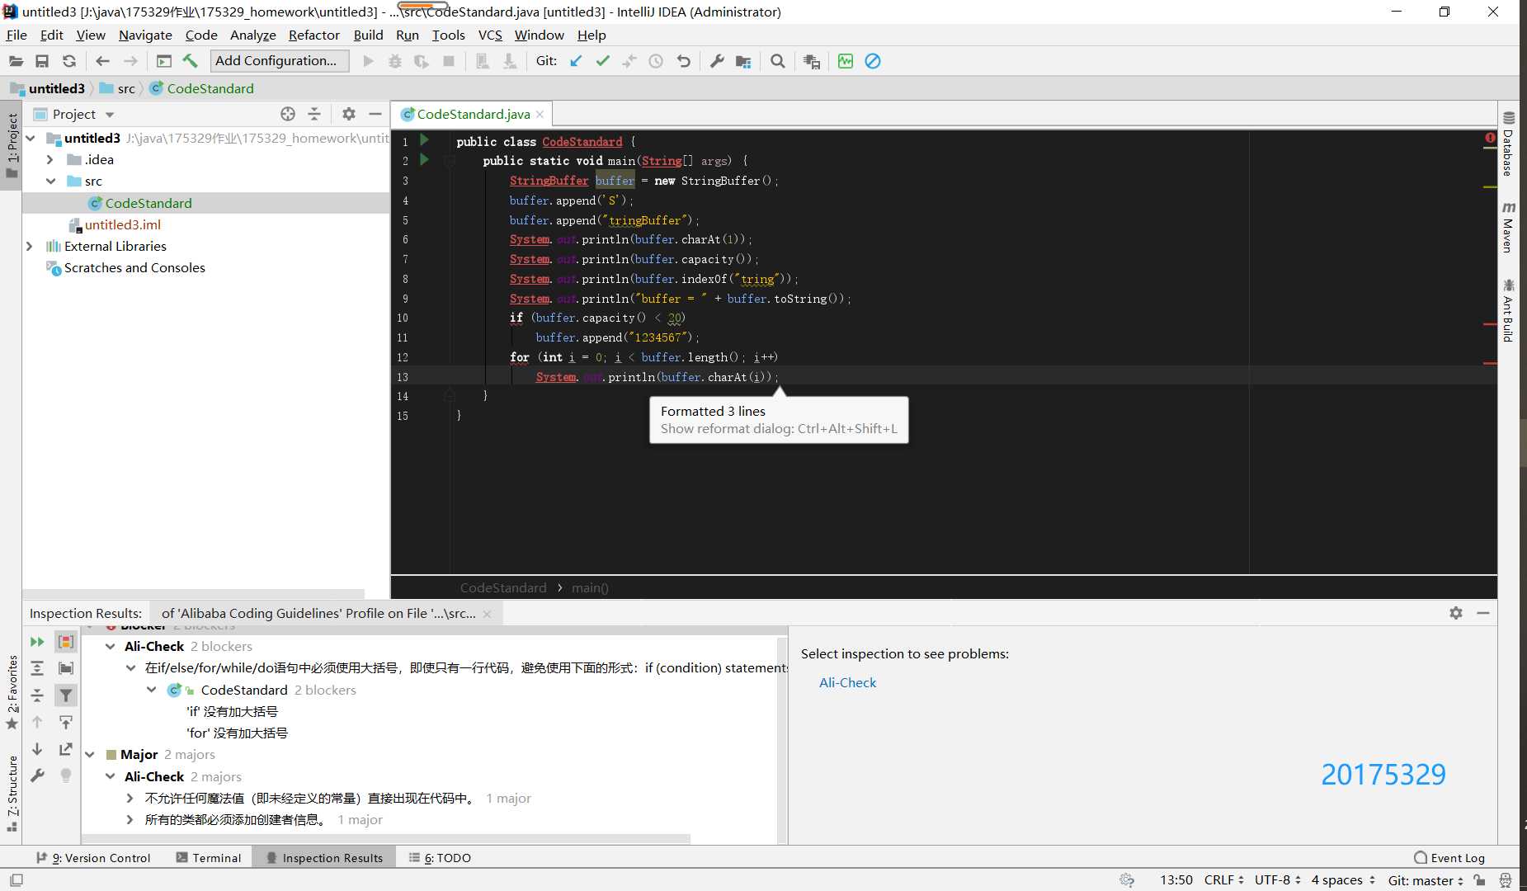Open Add Configuration dropdown

pyautogui.click(x=280, y=61)
